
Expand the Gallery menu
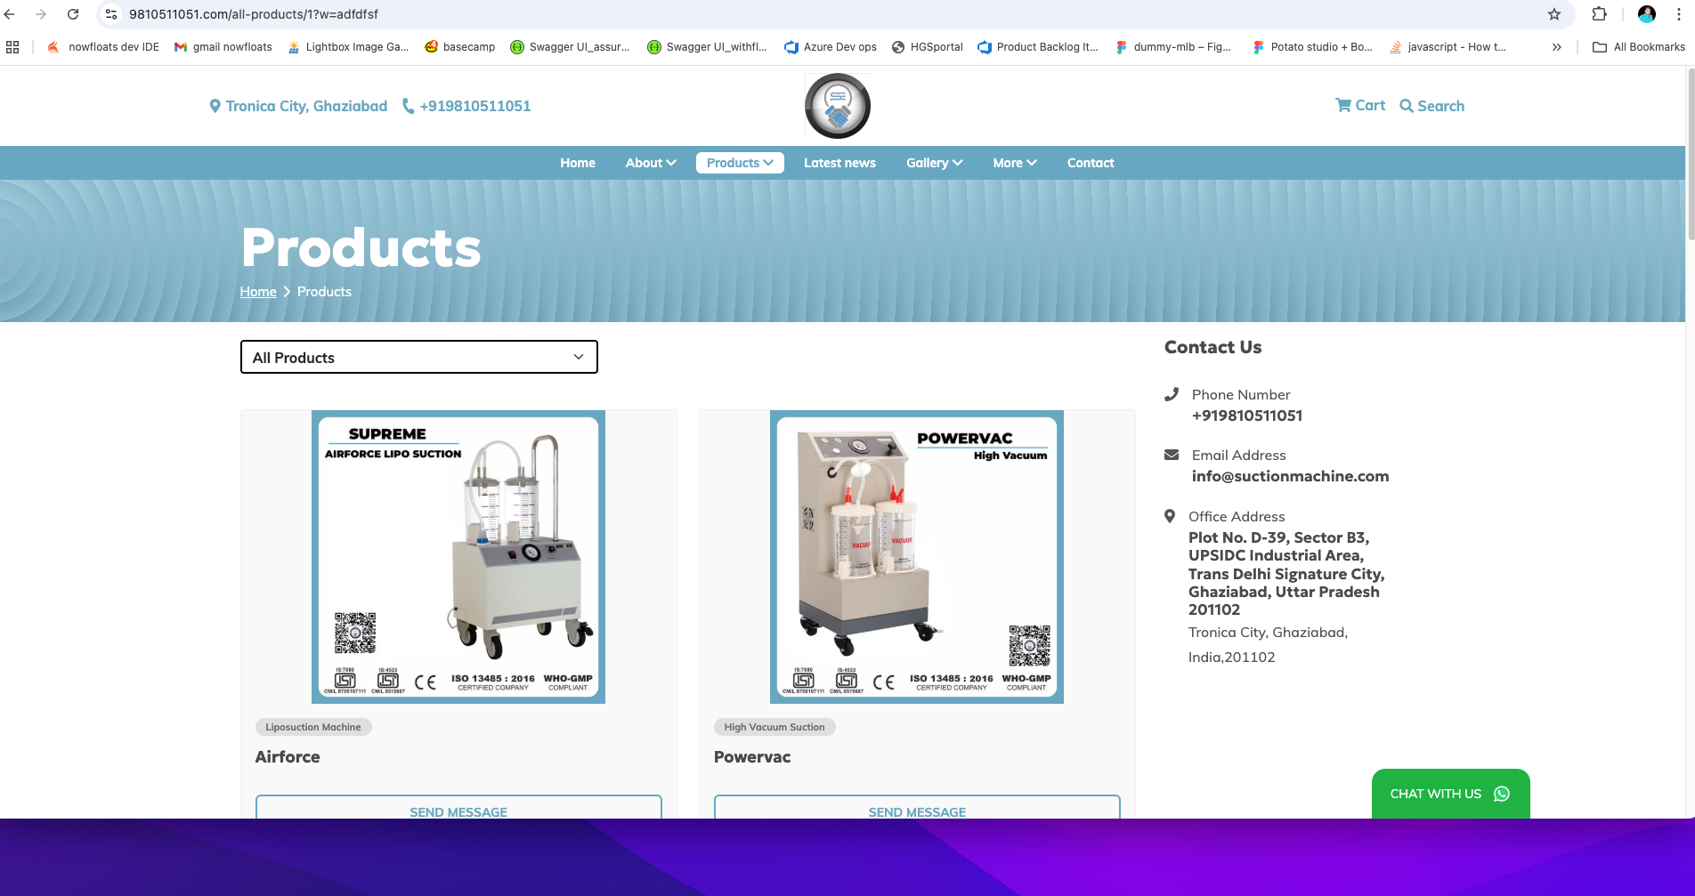(x=934, y=163)
